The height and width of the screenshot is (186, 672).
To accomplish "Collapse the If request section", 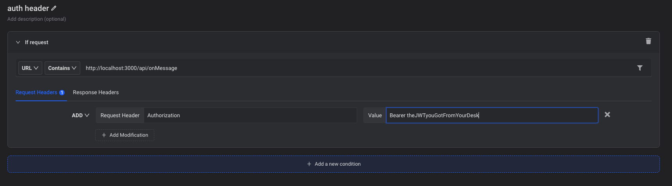I will click(x=18, y=42).
